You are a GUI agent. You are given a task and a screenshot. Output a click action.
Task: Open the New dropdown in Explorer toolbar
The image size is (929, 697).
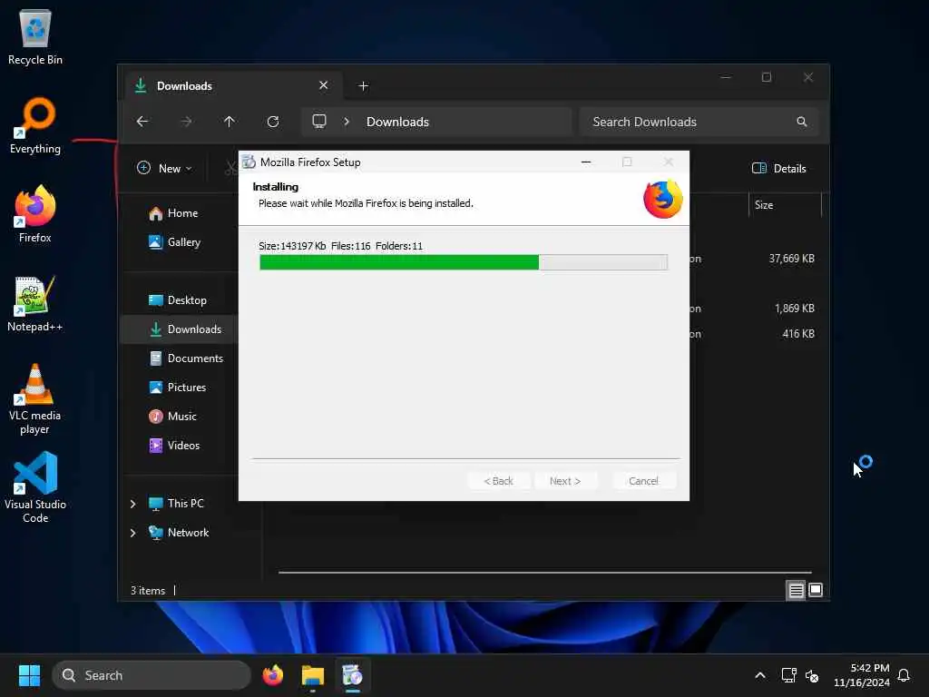click(164, 168)
